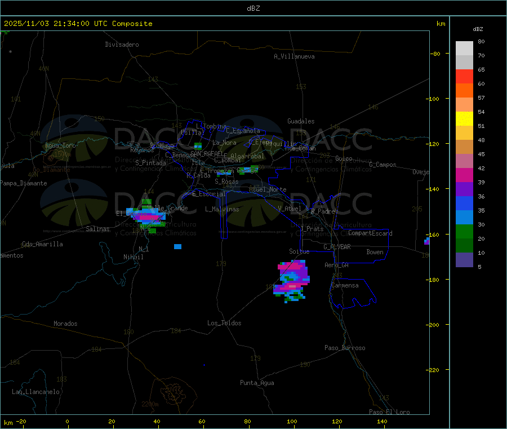Click the purple echo at the map's east edge
507x429 pixels.
[x=427, y=241]
